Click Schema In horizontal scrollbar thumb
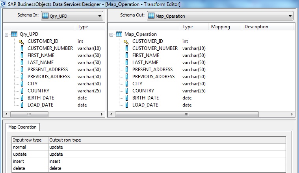 [x=29, y=114]
